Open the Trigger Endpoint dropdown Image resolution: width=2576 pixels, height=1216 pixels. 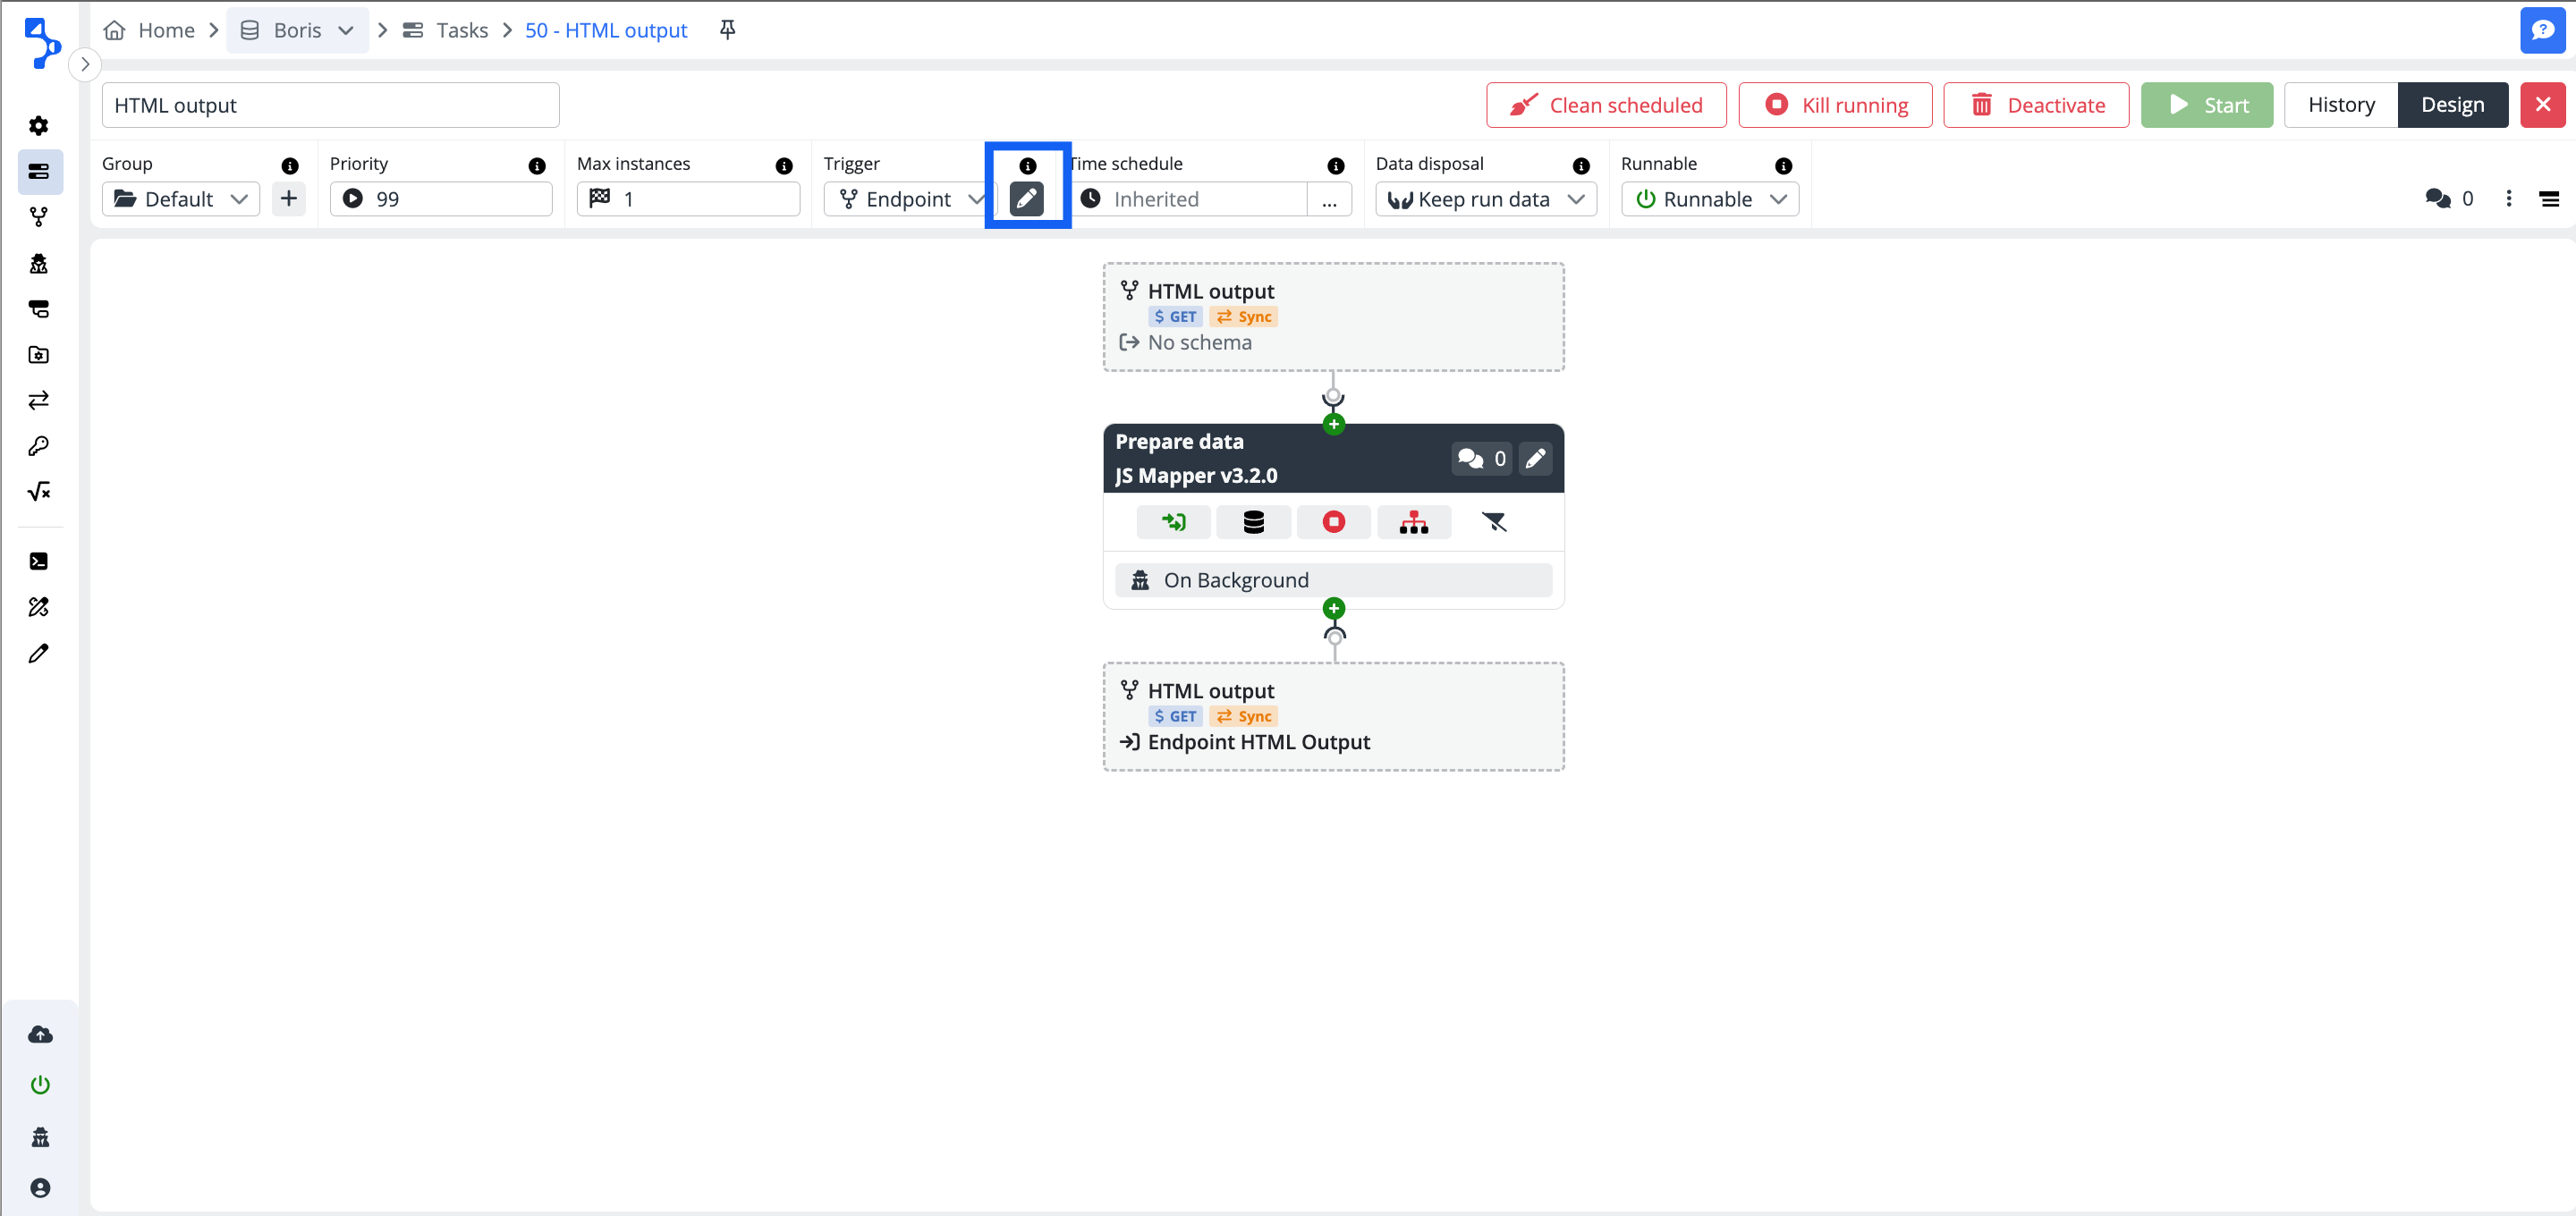pyautogui.click(x=908, y=199)
